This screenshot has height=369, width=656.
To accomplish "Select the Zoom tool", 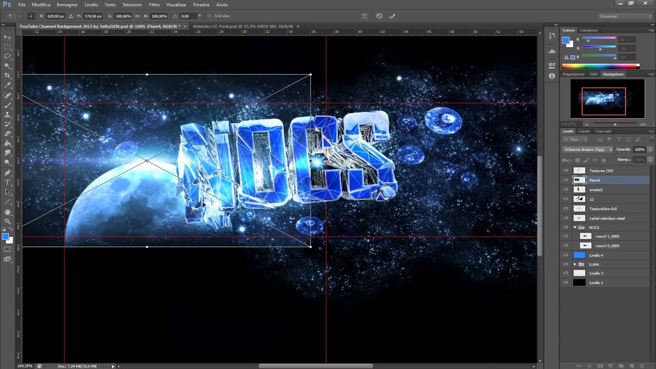I will coord(8,221).
